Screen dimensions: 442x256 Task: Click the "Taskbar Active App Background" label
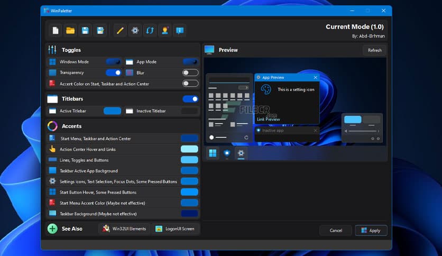point(88,170)
